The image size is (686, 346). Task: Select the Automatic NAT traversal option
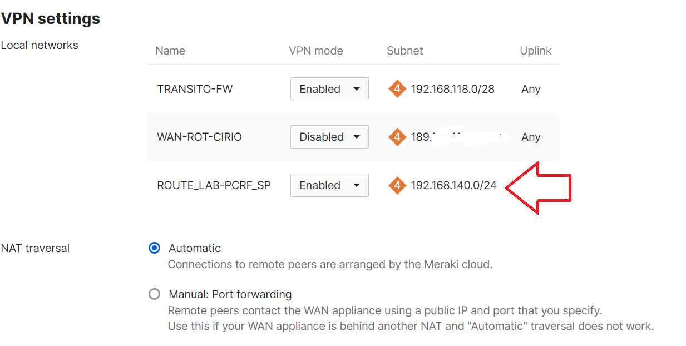coord(154,248)
